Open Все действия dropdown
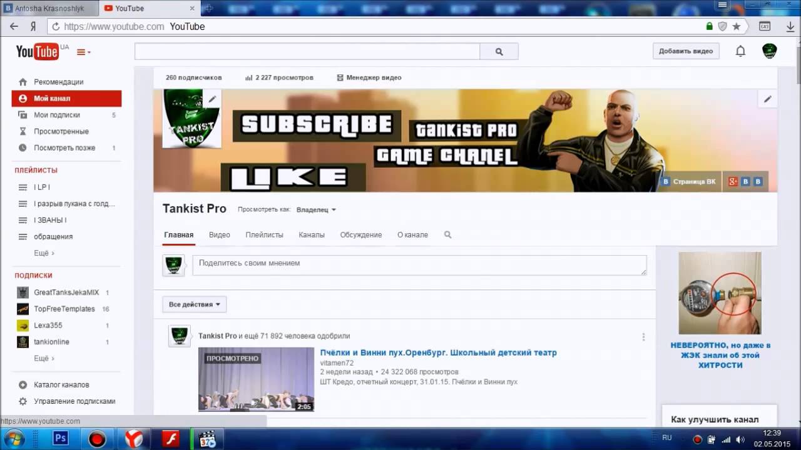 [195, 304]
